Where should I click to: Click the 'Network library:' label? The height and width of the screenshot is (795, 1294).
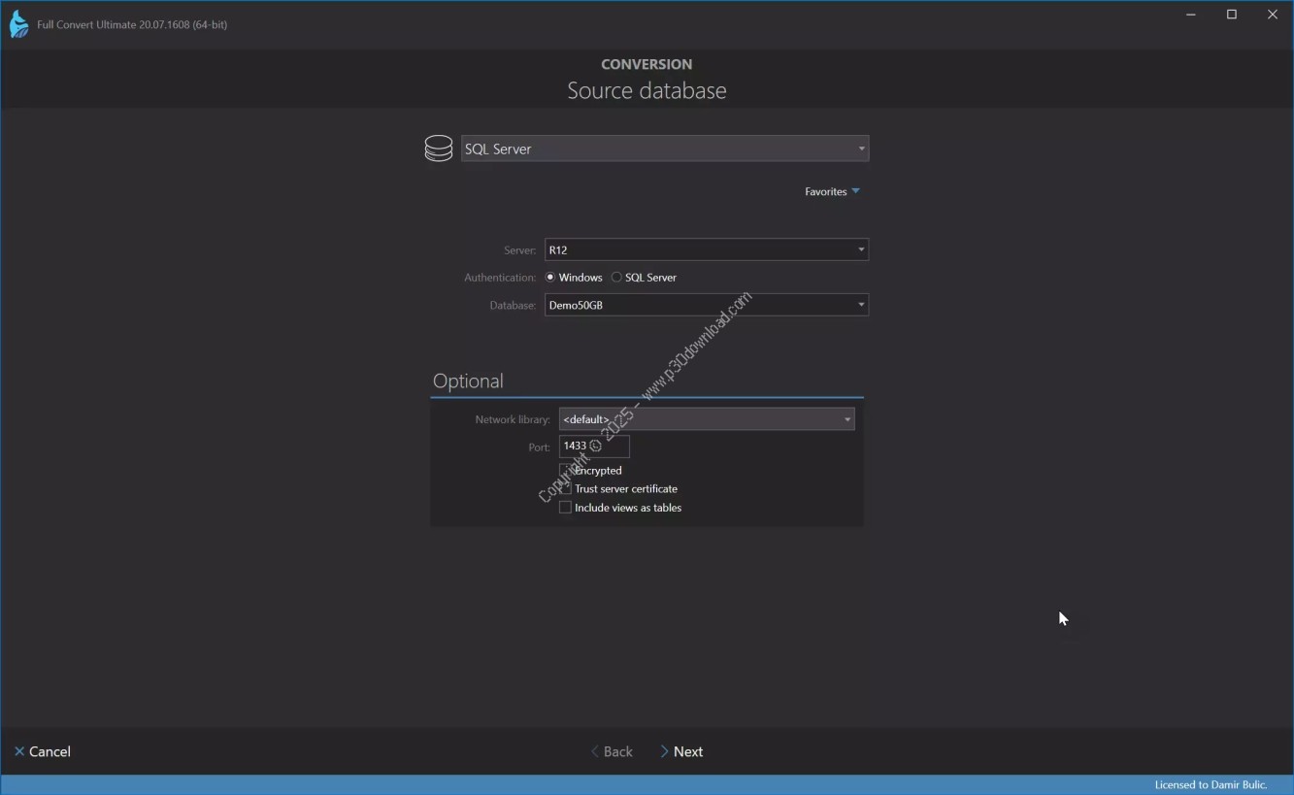(513, 420)
